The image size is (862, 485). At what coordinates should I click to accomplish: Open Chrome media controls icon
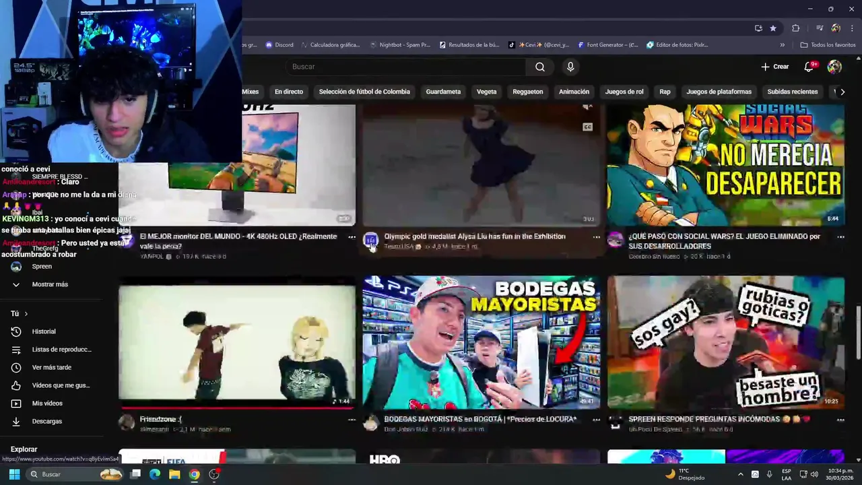pyautogui.click(x=819, y=28)
